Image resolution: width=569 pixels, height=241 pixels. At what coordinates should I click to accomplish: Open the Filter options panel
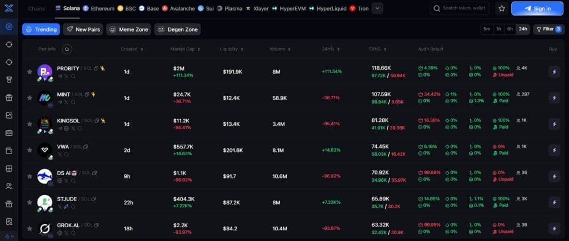point(548,29)
